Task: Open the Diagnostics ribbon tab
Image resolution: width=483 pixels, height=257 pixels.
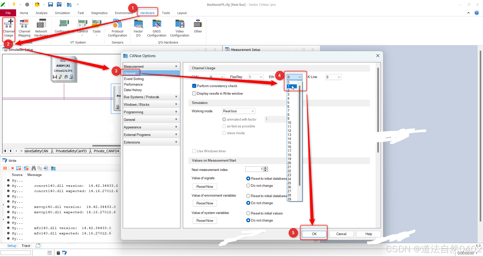Action: 99,13
